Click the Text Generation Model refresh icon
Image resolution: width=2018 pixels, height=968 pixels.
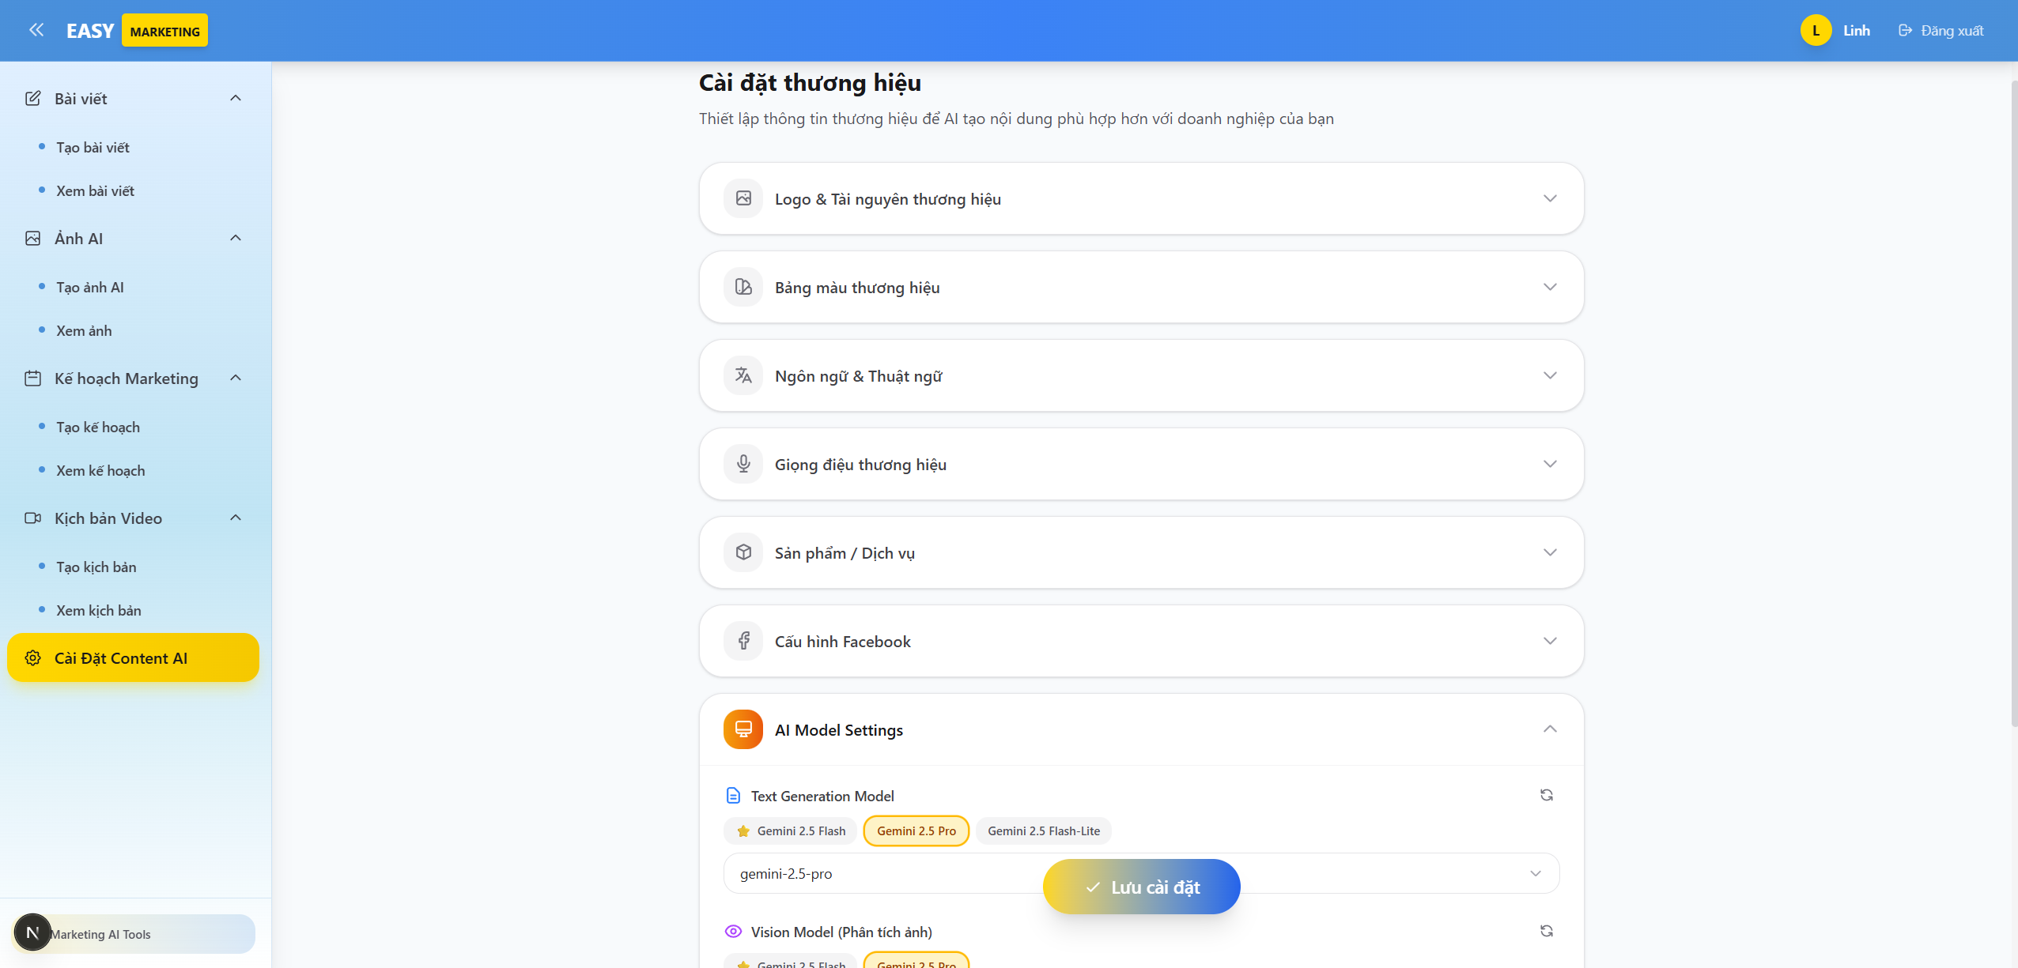click(1546, 795)
